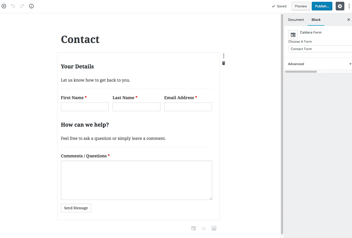Click the Saved status indicator
The image size is (352, 238).
click(x=279, y=6)
